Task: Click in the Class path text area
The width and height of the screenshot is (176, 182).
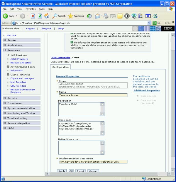Action: point(79,128)
